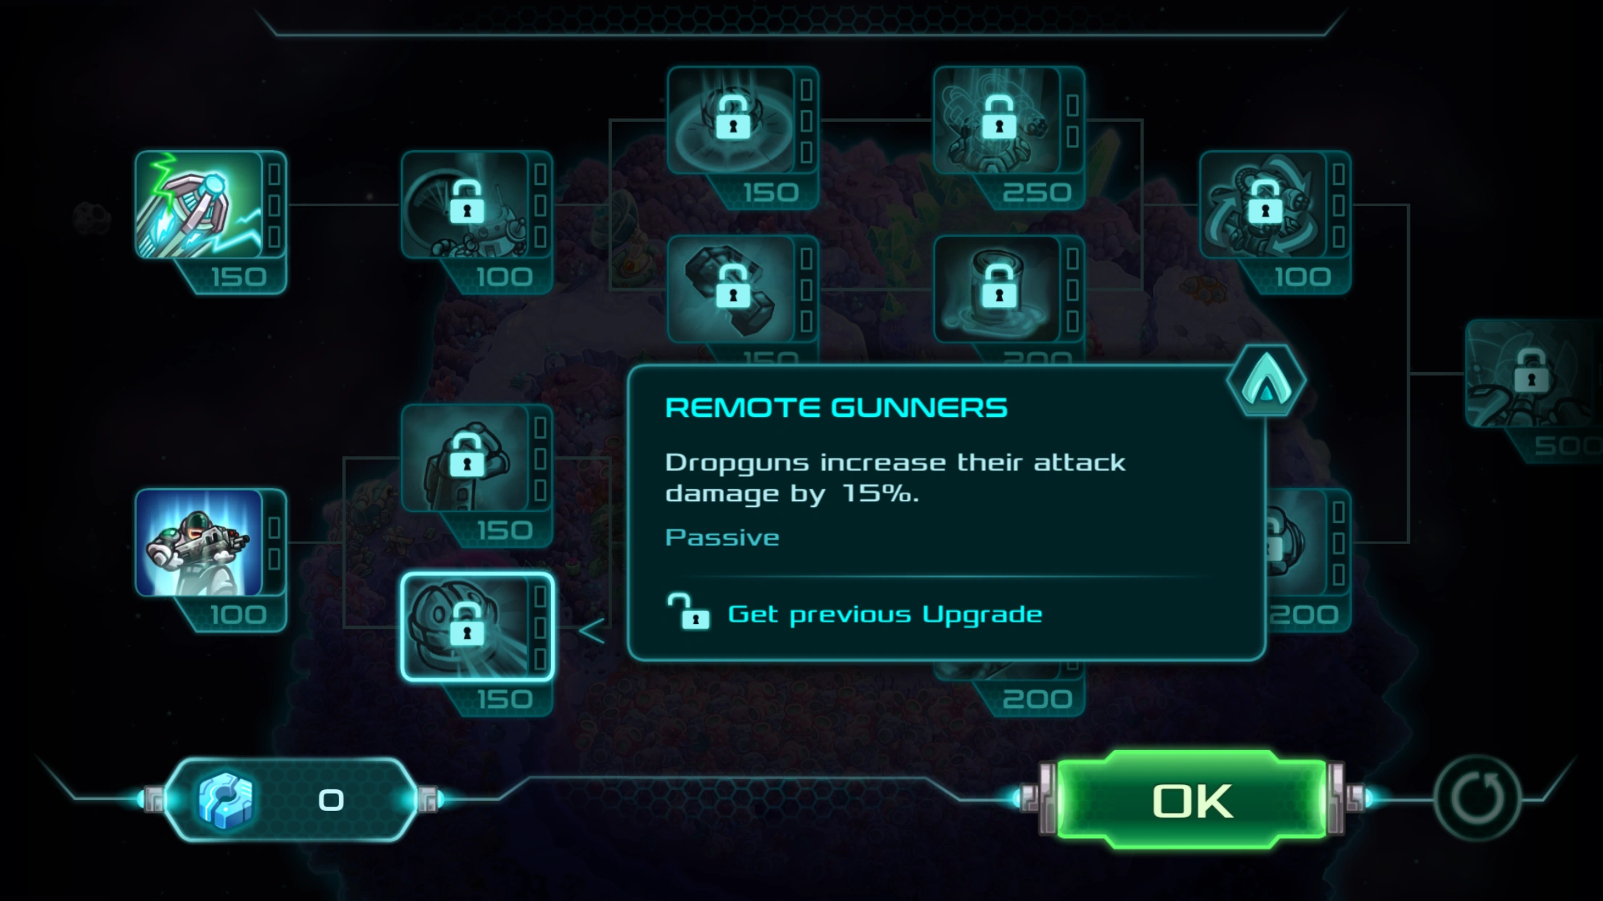Click the OK button
1603x901 pixels.
1191,800
